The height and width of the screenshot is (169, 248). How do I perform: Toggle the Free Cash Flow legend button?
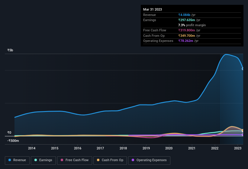(75, 160)
